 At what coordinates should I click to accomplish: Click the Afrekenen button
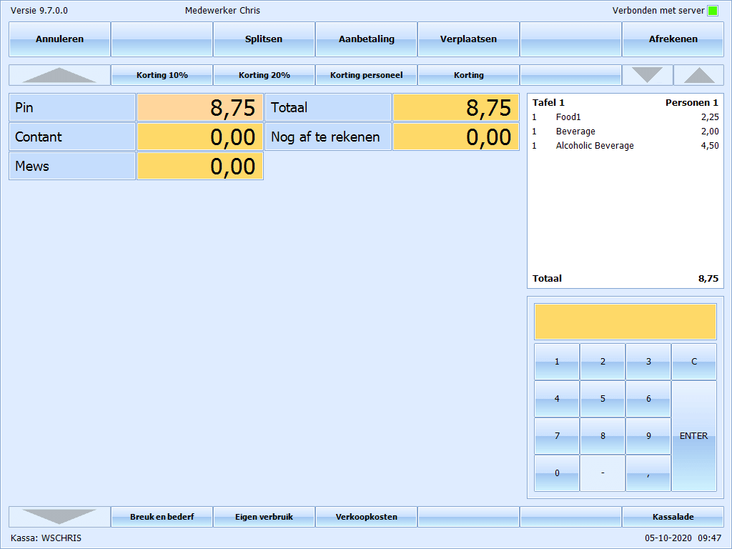[x=673, y=39]
